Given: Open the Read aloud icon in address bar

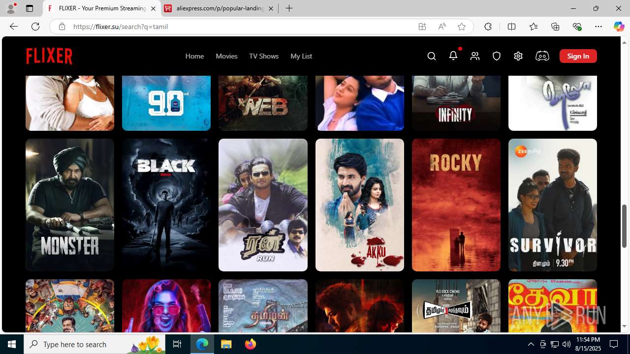Looking at the screenshot, I should click(x=442, y=27).
